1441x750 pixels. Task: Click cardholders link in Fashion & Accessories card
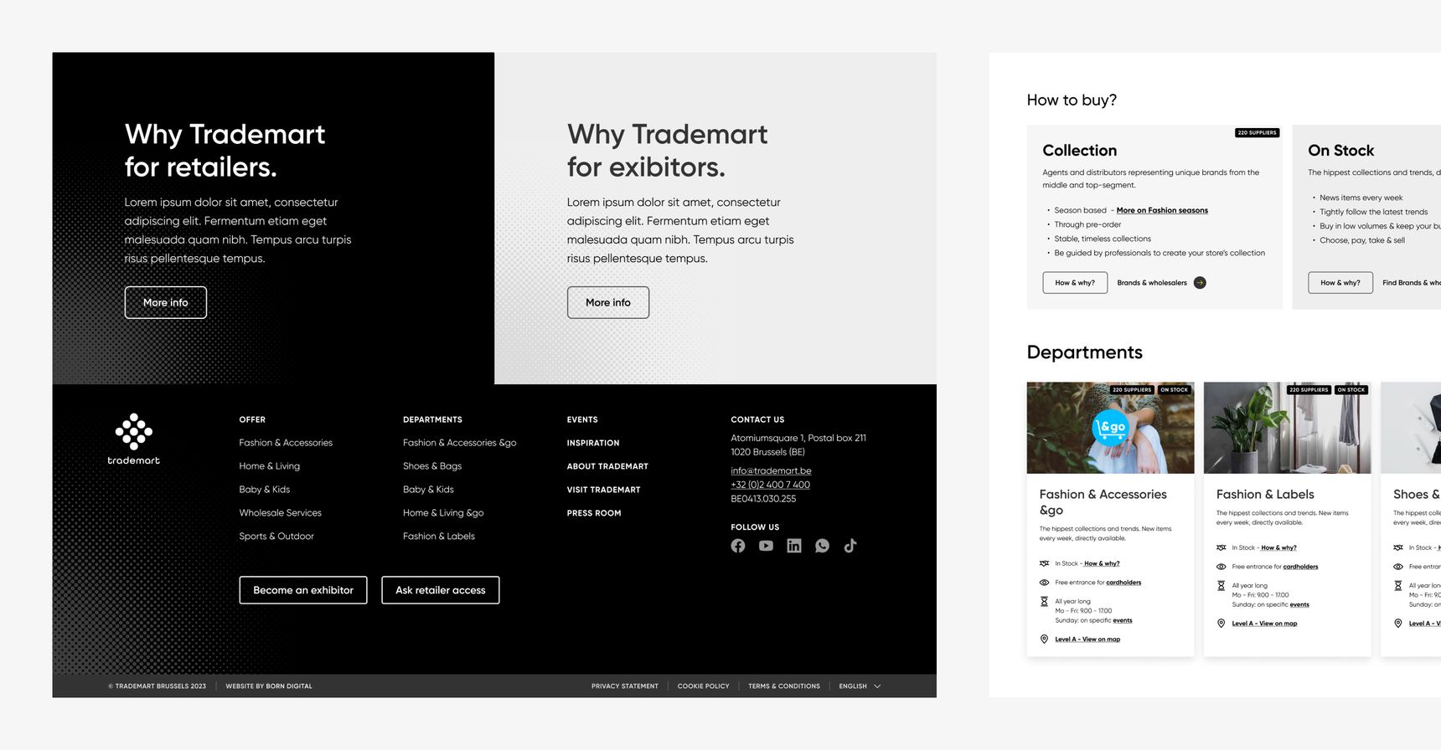[x=1123, y=583]
